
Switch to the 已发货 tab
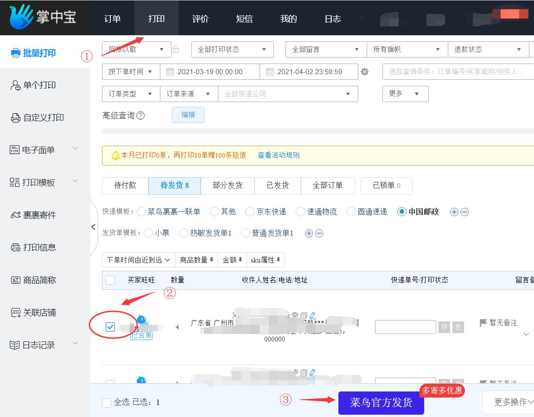point(277,186)
